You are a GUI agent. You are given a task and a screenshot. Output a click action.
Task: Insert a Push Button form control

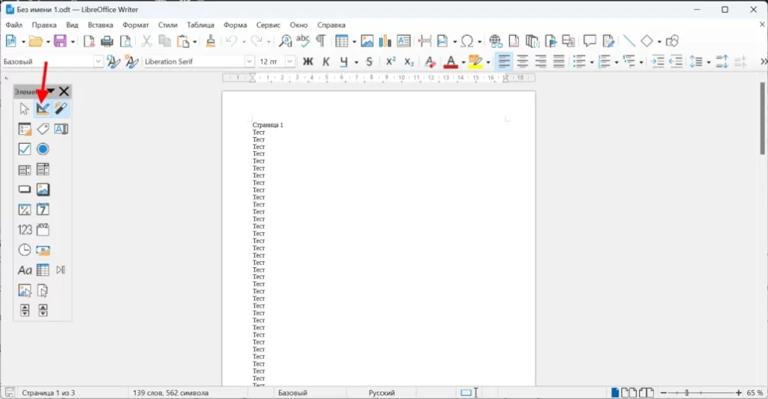click(x=24, y=189)
